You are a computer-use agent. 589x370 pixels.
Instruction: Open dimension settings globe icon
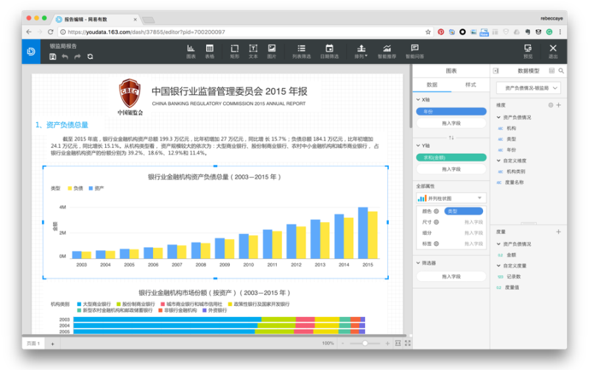(551, 105)
